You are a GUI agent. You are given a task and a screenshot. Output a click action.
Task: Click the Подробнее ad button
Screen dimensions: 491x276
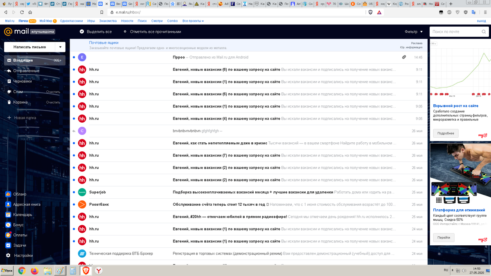[x=446, y=133]
